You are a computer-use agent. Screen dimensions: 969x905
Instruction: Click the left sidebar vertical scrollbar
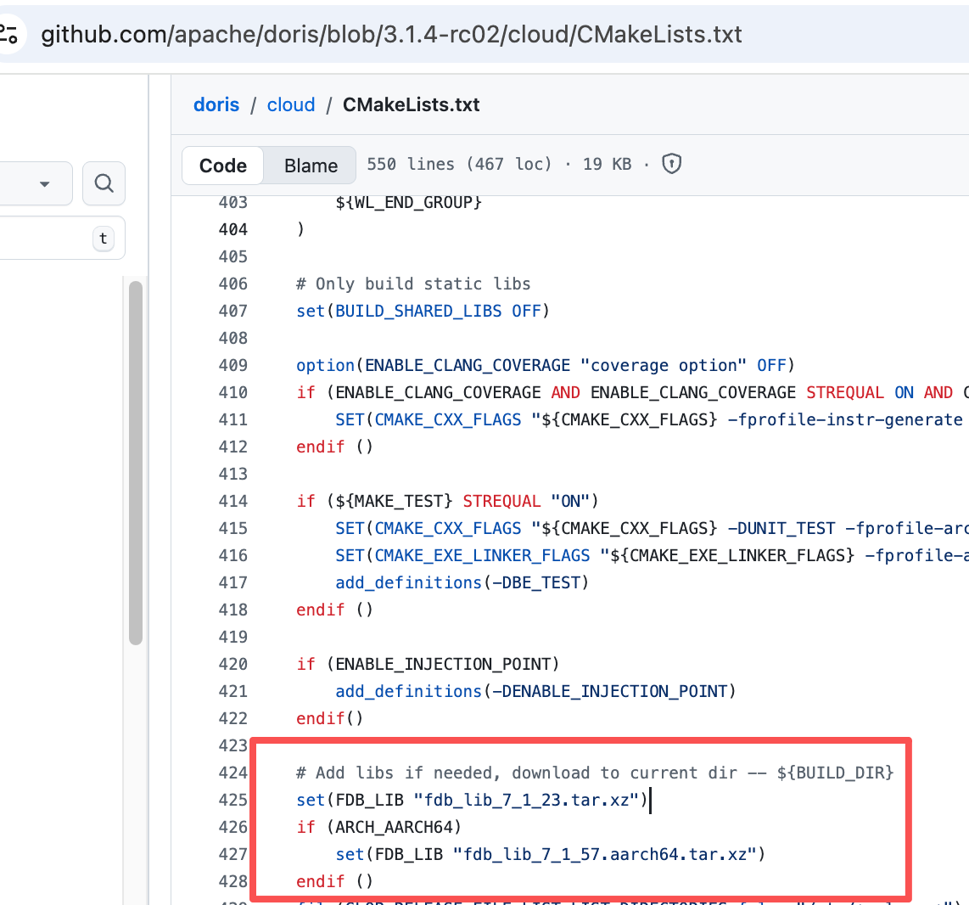pyautogui.click(x=135, y=463)
